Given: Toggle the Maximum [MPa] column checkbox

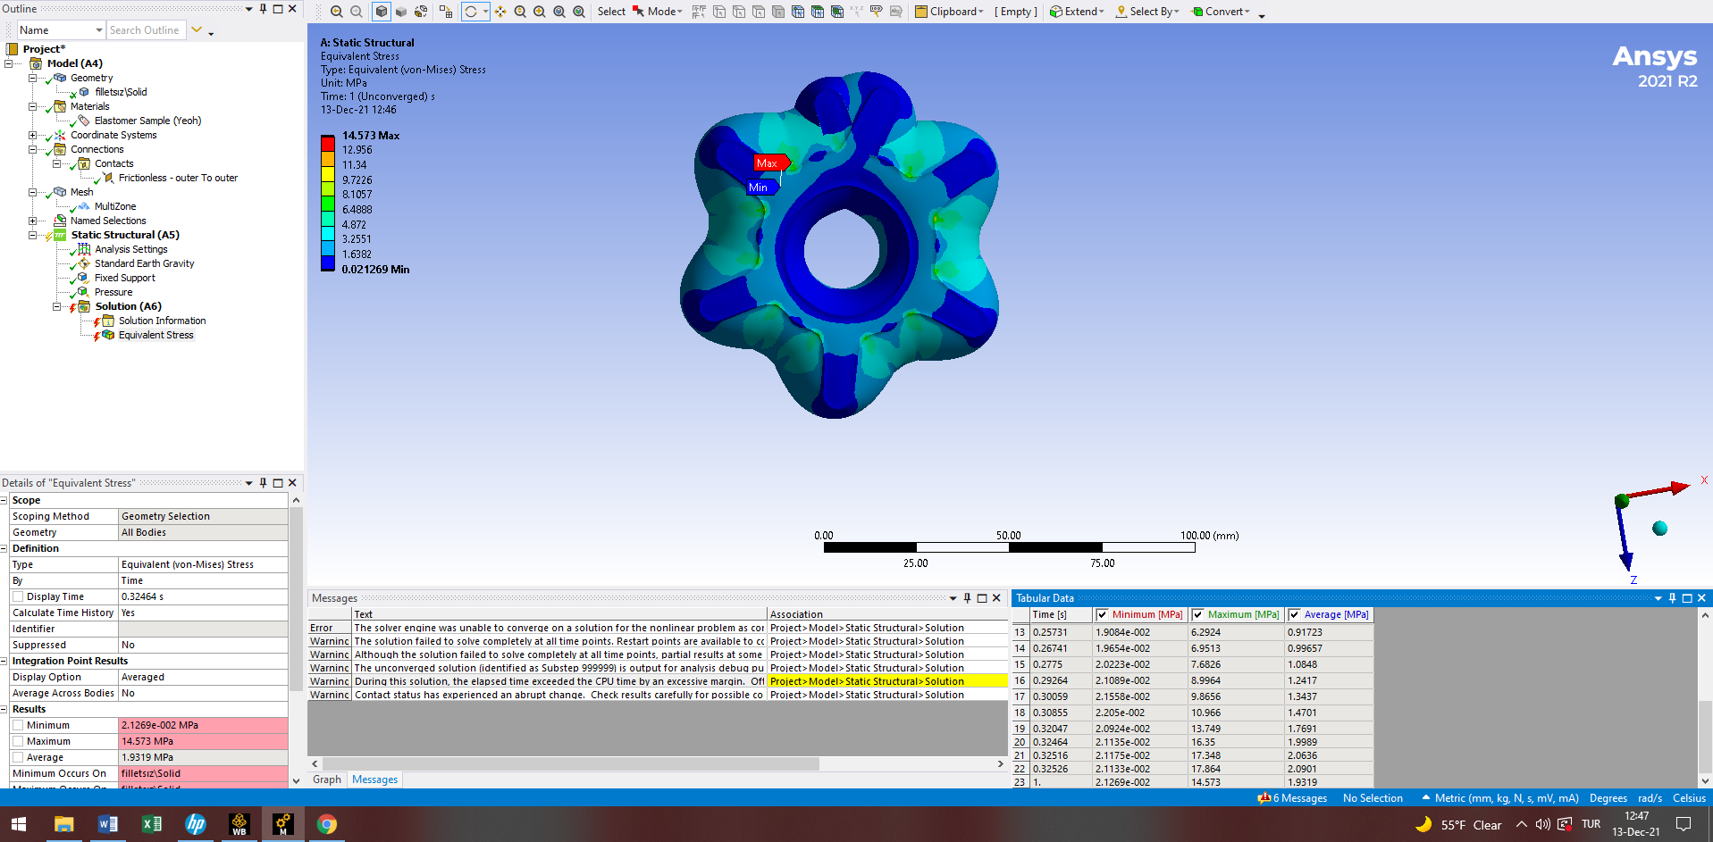Looking at the screenshot, I should click(x=1198, y=614).
